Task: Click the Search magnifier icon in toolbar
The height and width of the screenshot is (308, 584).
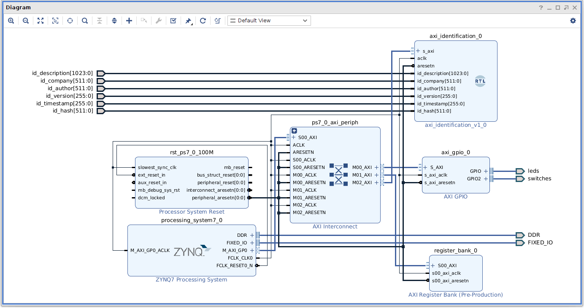Action: point(85,21)
